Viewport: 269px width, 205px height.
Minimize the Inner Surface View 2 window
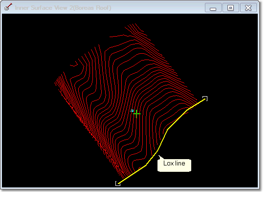coord(213,8)
